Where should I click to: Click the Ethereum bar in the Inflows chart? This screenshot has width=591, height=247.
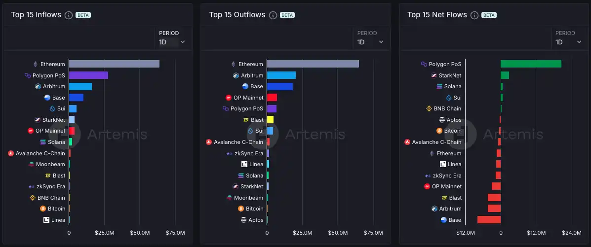(114, 64)
